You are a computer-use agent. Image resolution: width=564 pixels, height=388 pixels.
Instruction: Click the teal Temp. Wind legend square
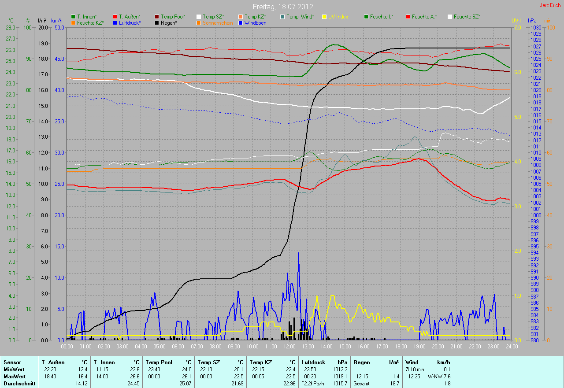click(x=282, y=17)
